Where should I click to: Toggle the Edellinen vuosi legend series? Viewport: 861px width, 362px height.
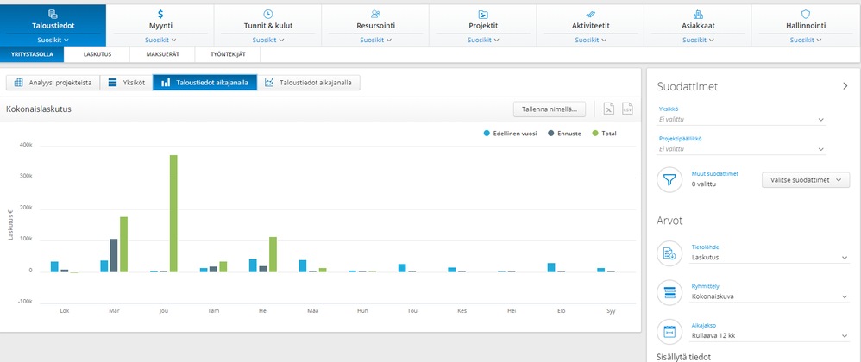coord(509,134)
